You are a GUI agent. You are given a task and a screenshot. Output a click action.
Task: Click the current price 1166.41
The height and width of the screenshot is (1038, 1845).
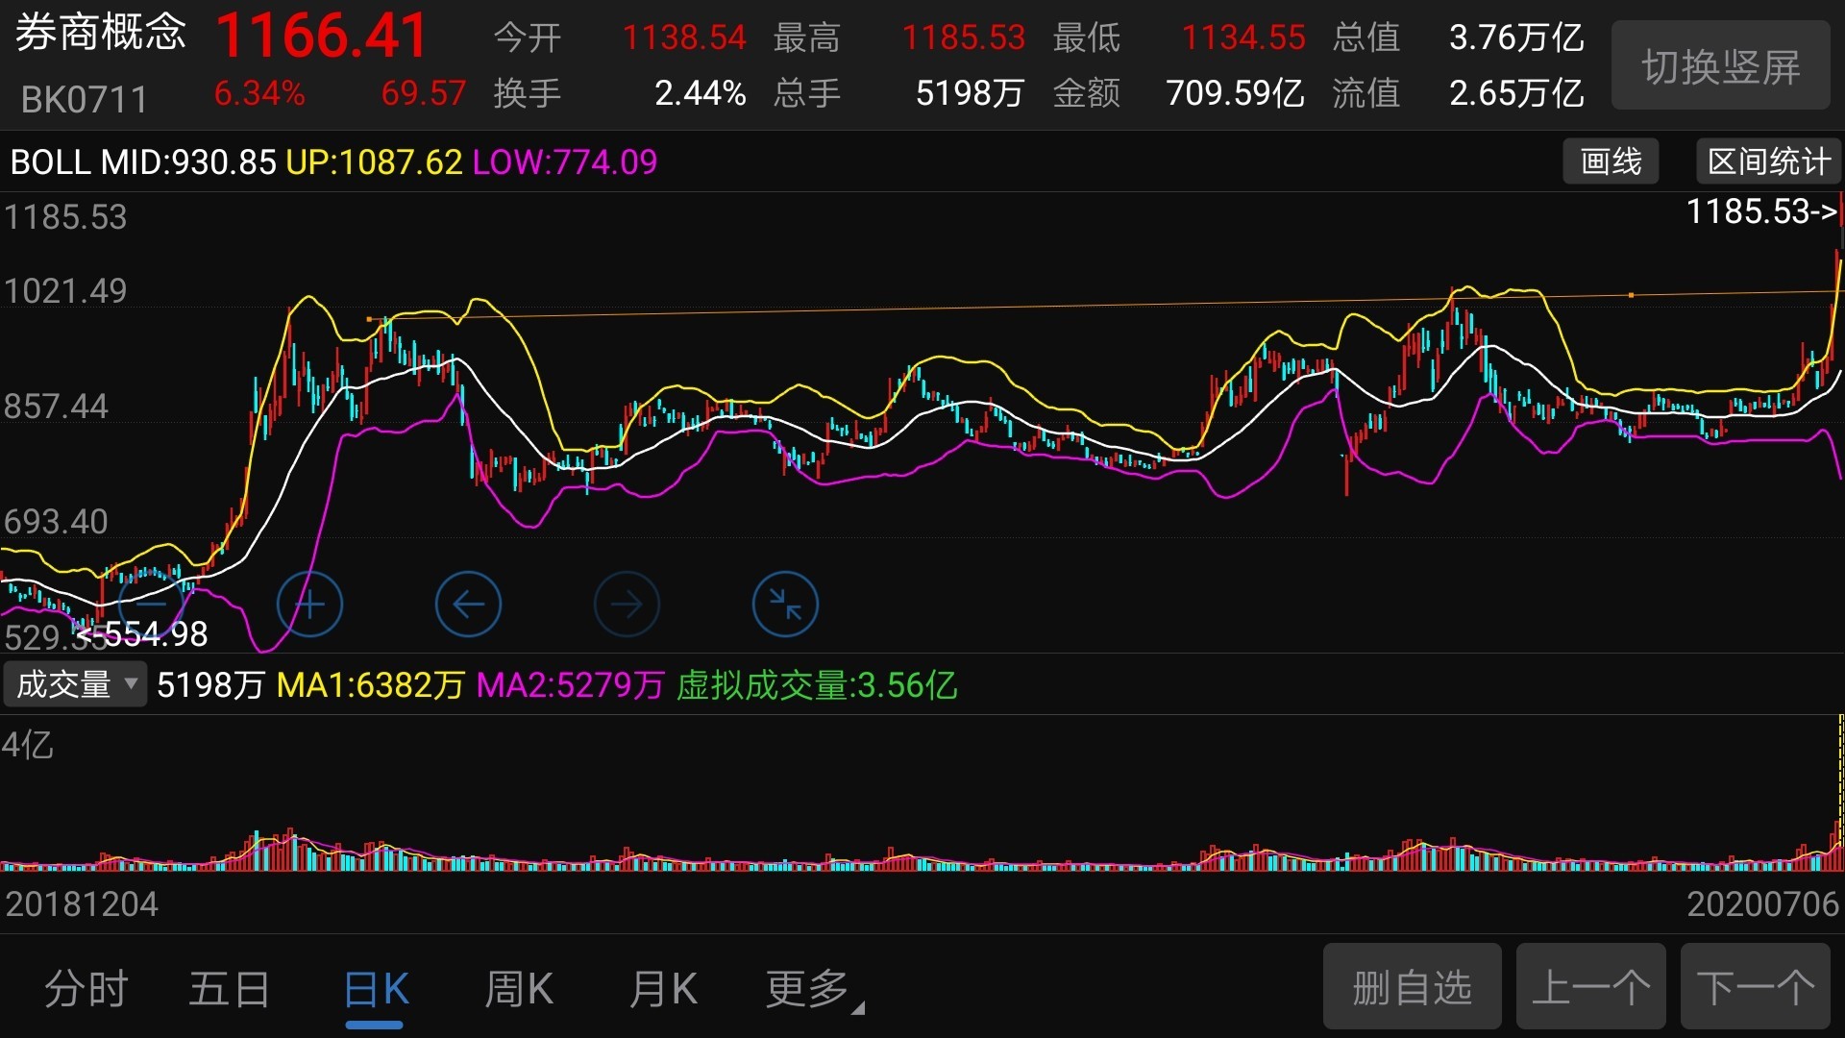tap(321, 37)
